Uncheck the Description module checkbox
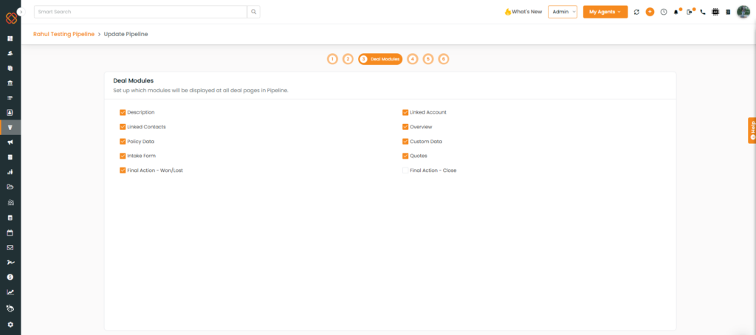The height and width of the screenshot is (335, 756). point(123,112)
